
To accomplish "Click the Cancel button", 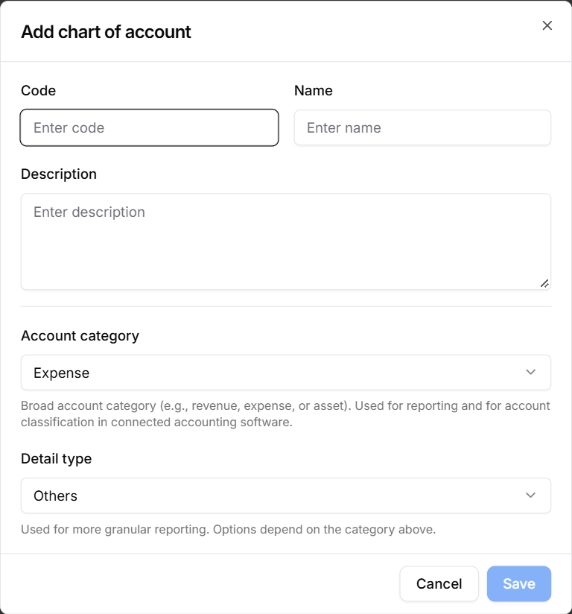I will pos(439,583).
